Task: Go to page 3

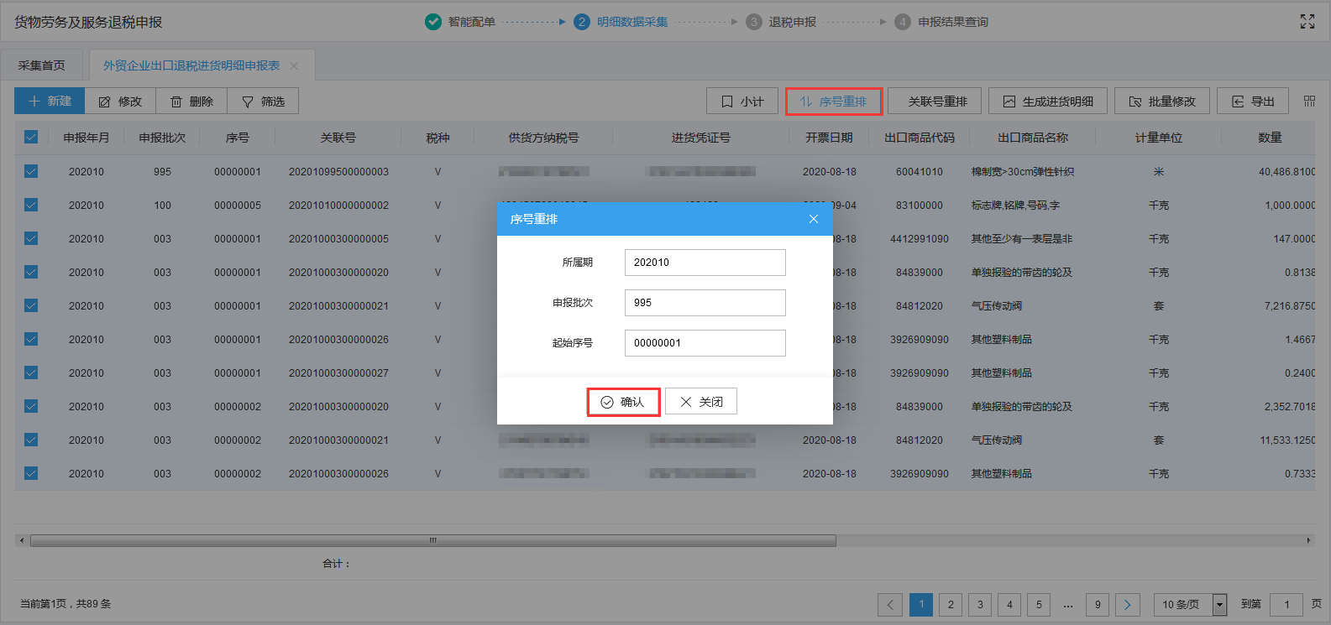Action: (980, 604)
